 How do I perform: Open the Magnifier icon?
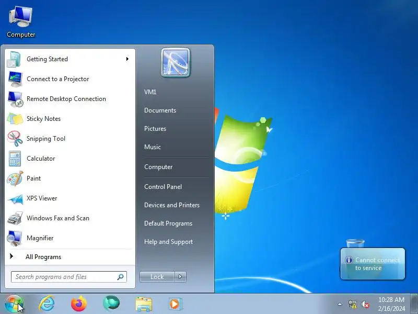click(x=15, y=238)
